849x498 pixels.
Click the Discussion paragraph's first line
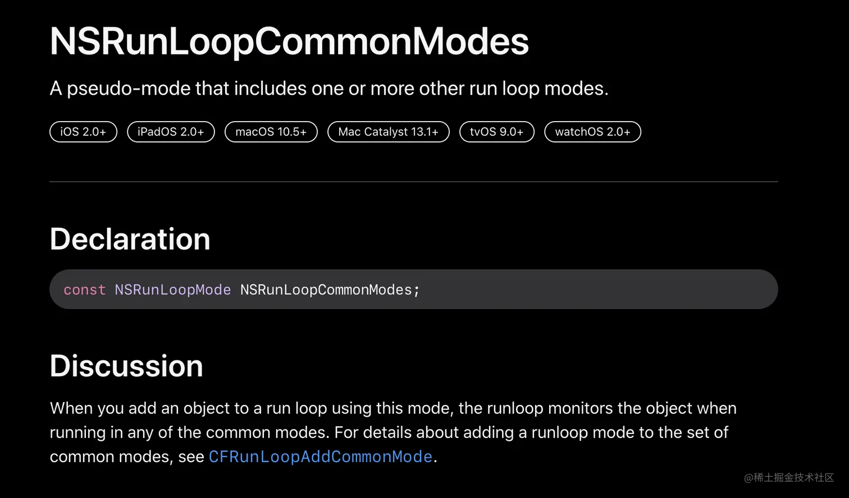tap(393, 408)
